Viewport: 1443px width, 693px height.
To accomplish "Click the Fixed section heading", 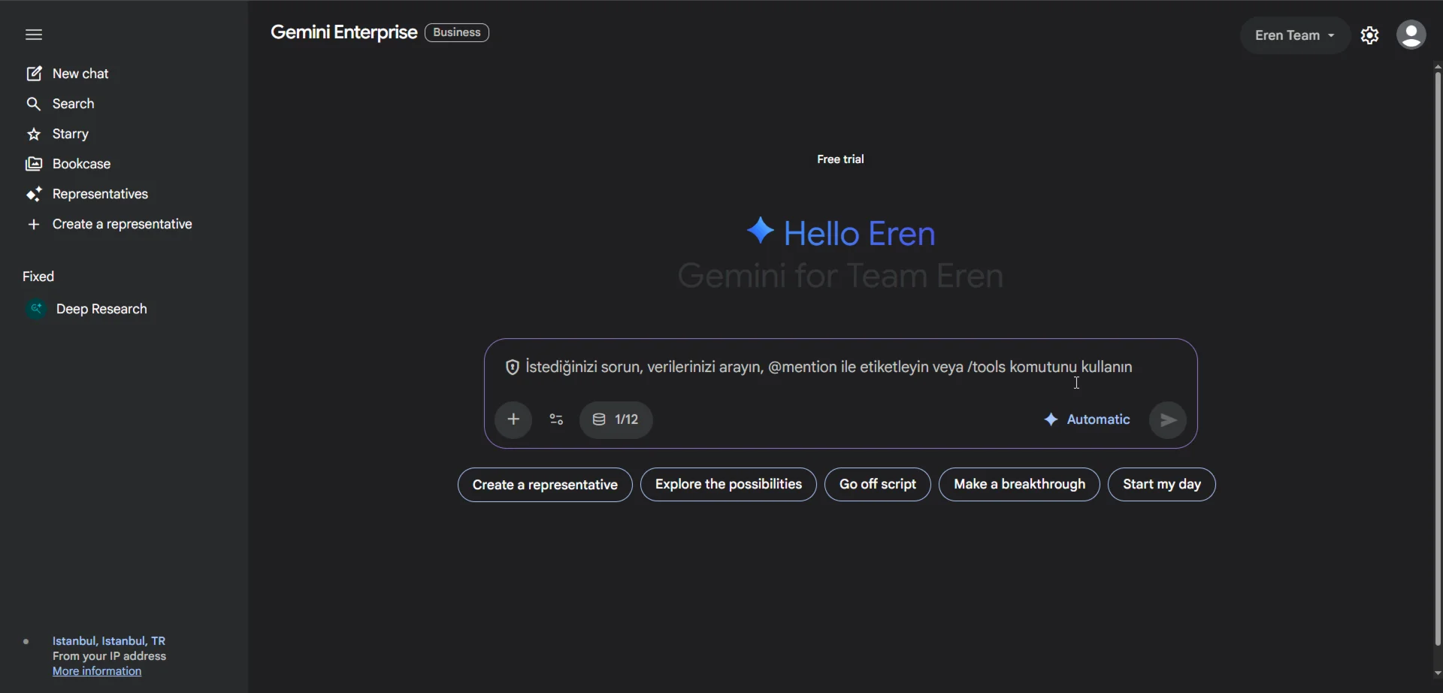I will tap(38, 277).
